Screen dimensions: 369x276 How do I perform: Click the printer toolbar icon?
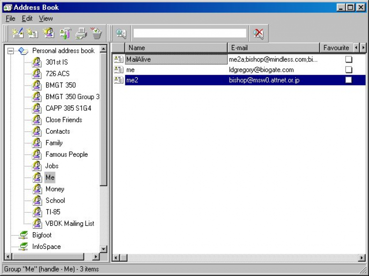(81, 33)
